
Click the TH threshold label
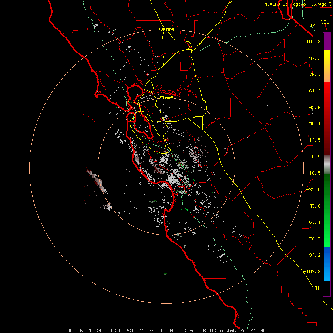click(x=318, y=288)
